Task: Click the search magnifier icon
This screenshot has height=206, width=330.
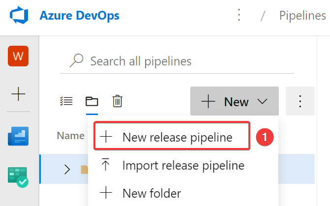Action: (76, 61)
